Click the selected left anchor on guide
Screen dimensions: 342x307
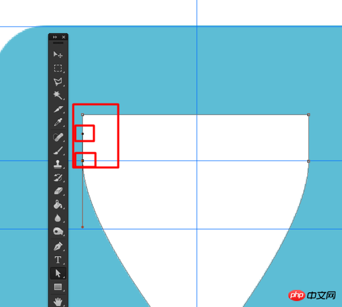click(83, 161)
